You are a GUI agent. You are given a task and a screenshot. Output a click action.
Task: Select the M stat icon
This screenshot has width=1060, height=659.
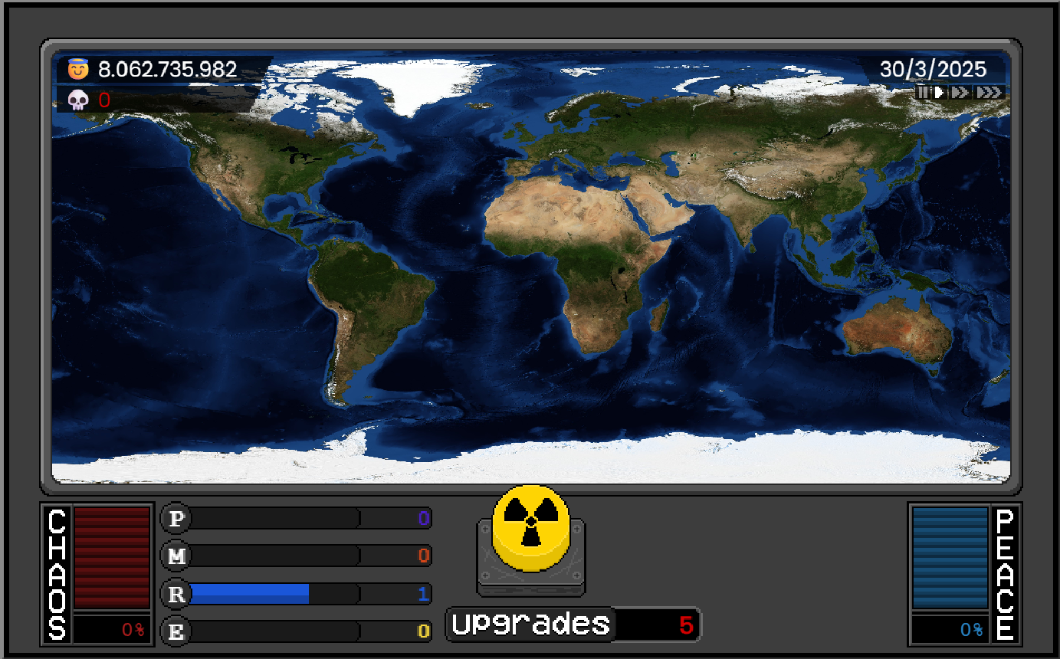177,556
